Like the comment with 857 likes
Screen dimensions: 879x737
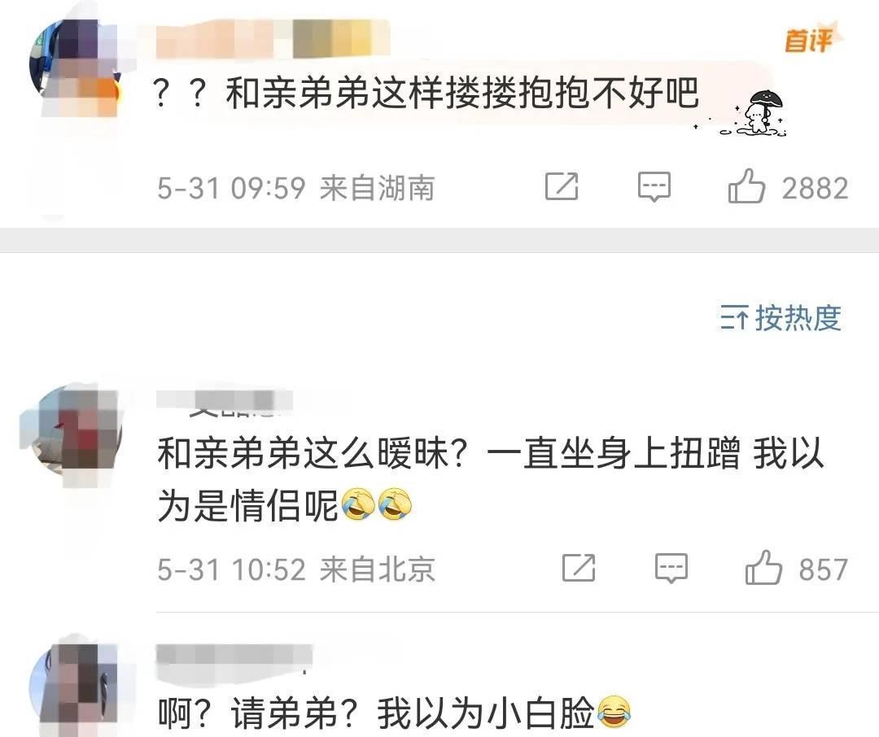(763, 567)
